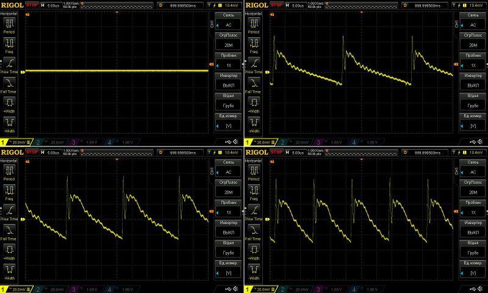Image resolution: width=488 pixels, height=293 pixels.
Task: Click the USB status icon in top-left screen
Action: pos(228,142)
